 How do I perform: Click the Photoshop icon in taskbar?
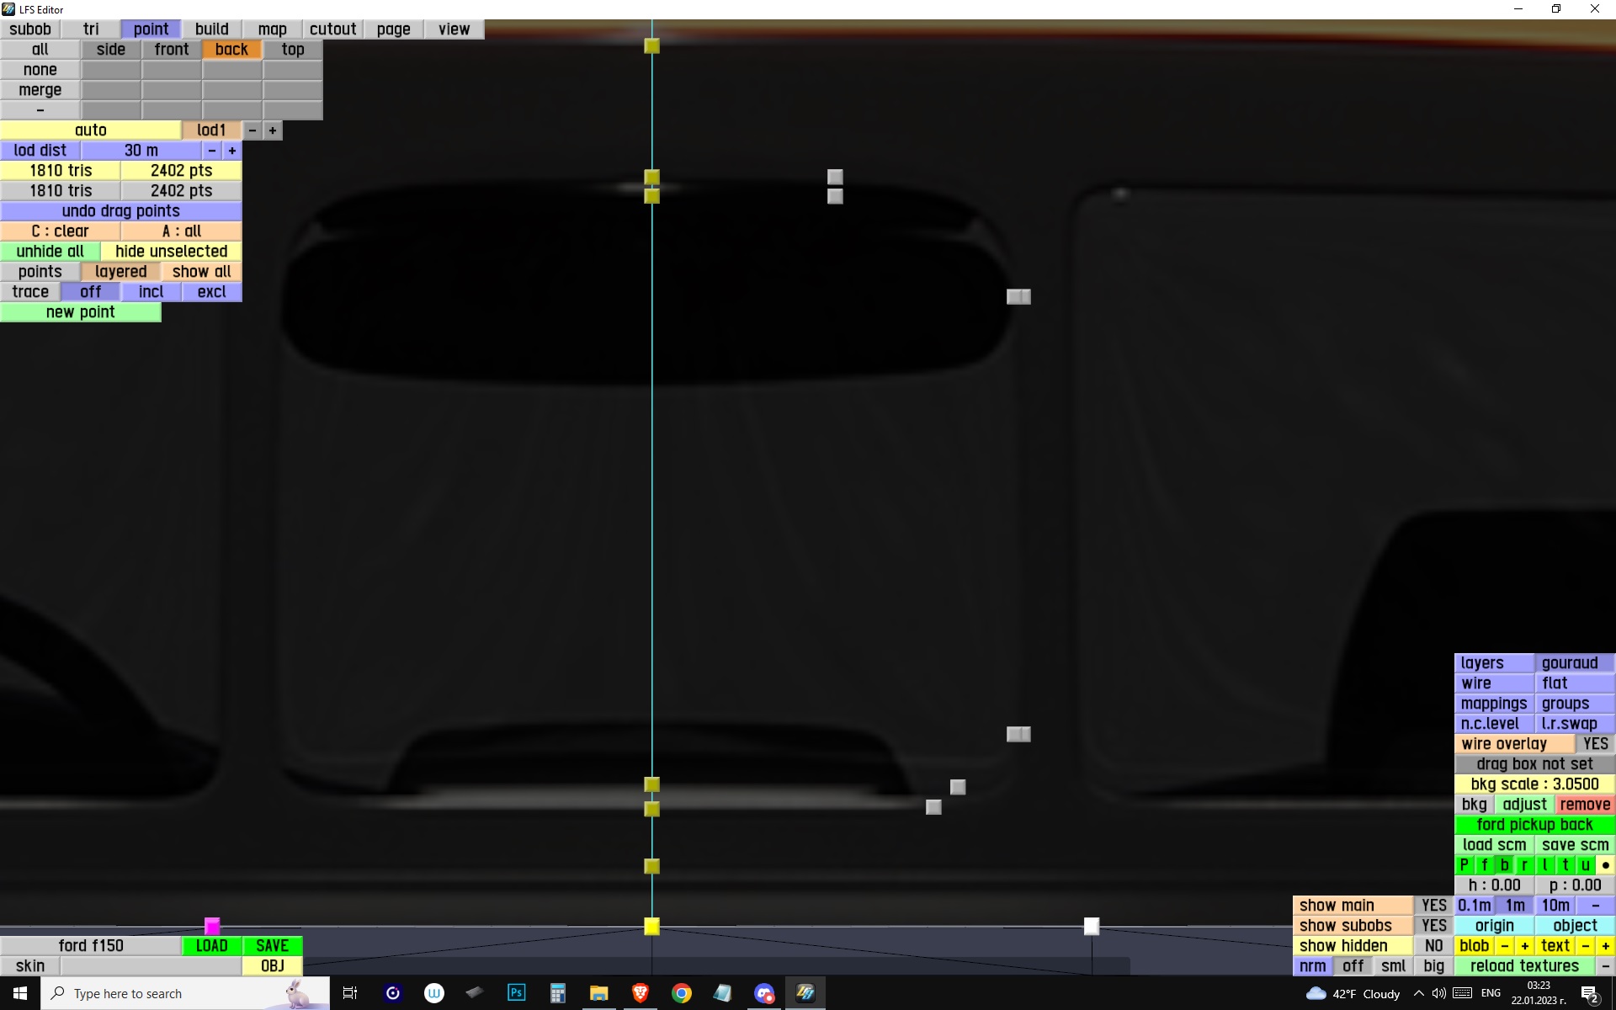(x=516, y=993)
